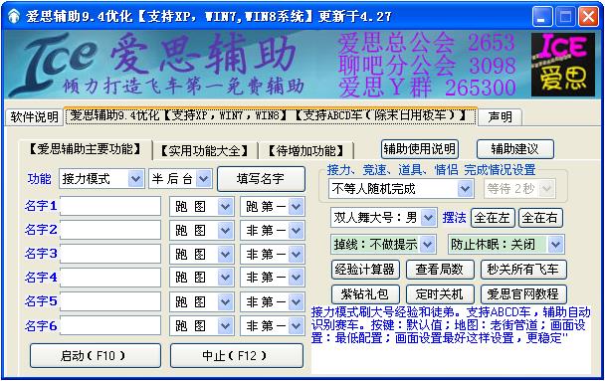Start with 启动(F10) button
The width and height of the screenshot is (605, 381).
(x=96, y=355)
